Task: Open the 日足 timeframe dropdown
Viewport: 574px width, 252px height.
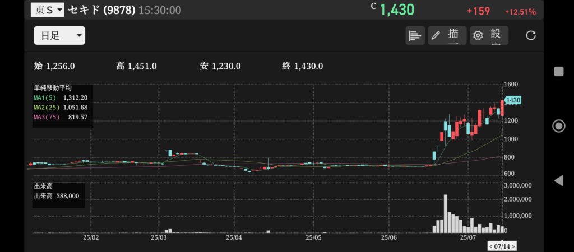Action: (59, 35)
